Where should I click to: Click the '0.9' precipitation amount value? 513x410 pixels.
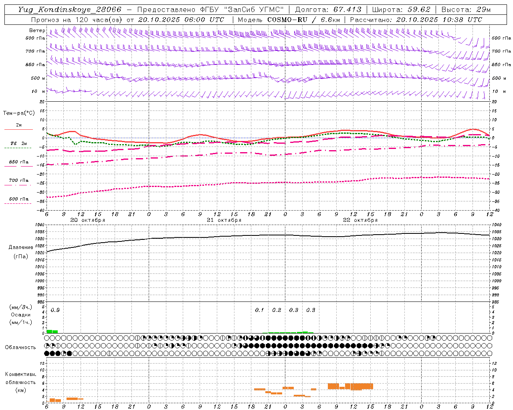tap(55, 310)
